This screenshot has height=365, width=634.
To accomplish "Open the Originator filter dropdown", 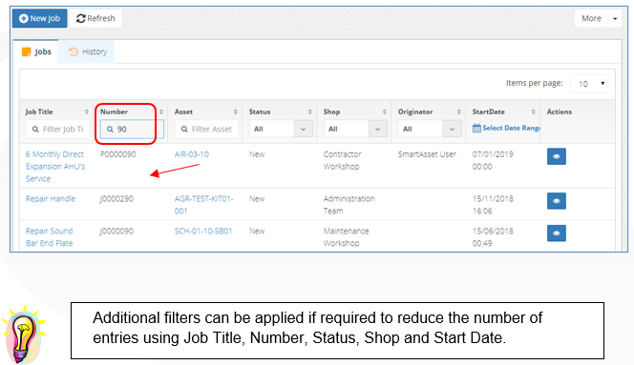I will (x=430, y=130).
